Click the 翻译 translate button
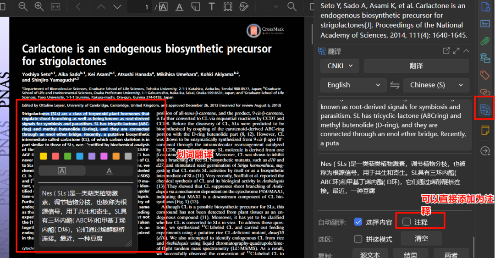495x258 pixels. (416, 66)
